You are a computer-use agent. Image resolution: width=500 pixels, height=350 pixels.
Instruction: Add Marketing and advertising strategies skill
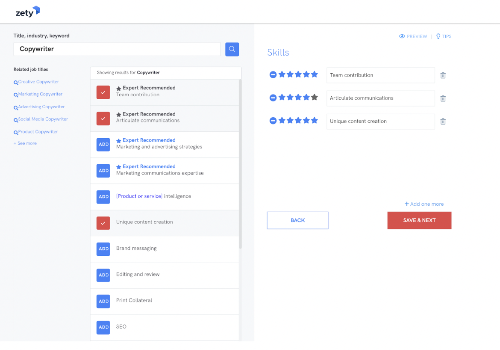point(103,145)
